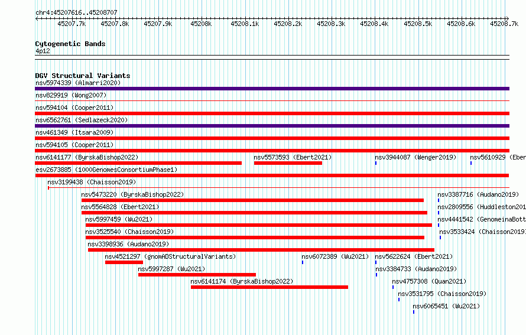Click nsv594105 (Cooper2011) label

(74, 145)
